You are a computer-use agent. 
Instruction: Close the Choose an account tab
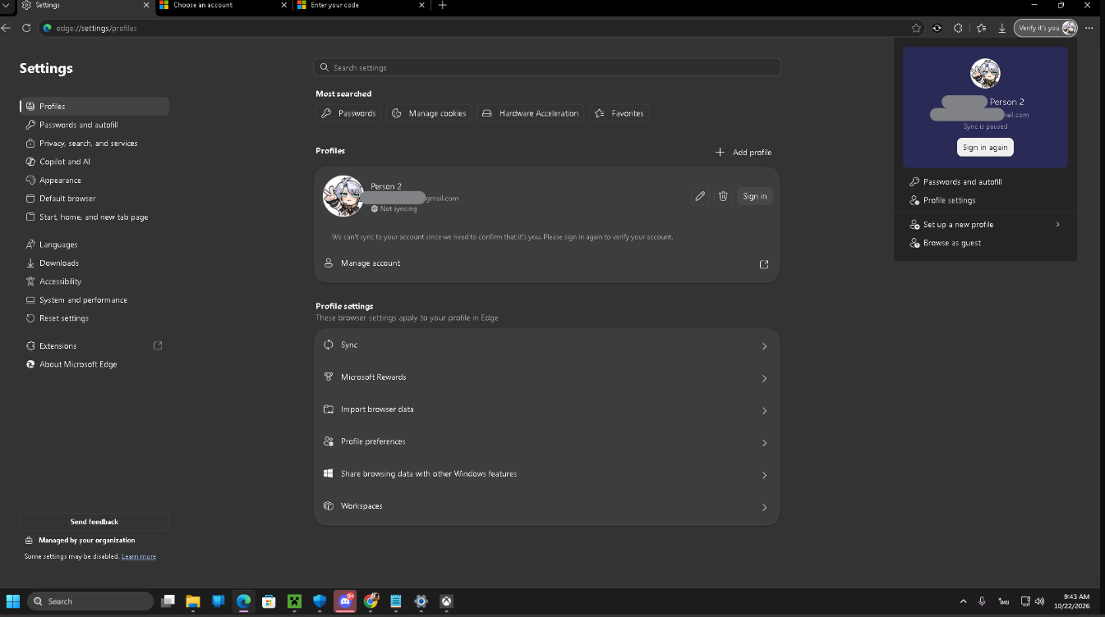[284, 5]
